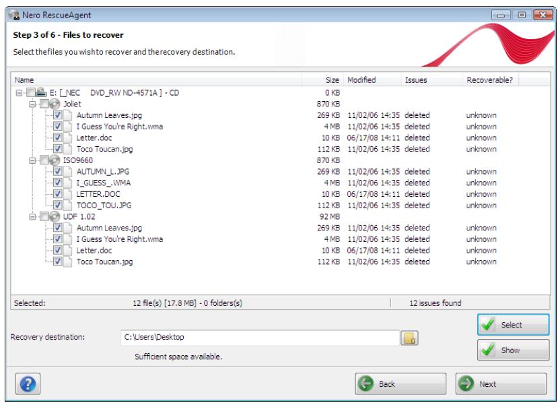Check the UDF 1.02 folder checkbox
The image size is (558, 403).
pyautogui.click(x=44, y=216)
